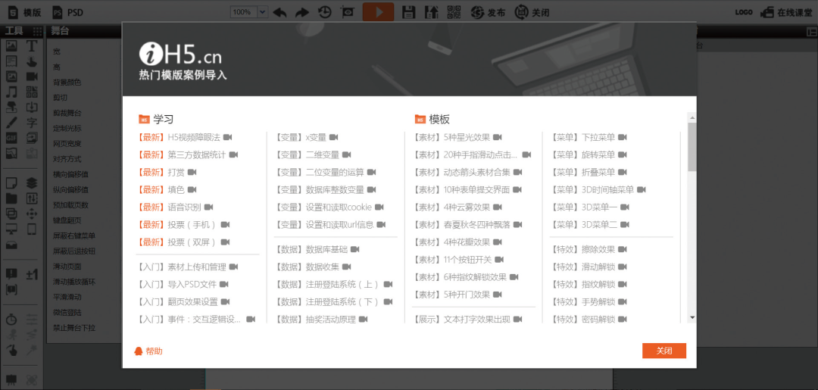Select the QR code tool in toolbox
The width and height of the screenshot is (818, 390).
tap(32, 92)
